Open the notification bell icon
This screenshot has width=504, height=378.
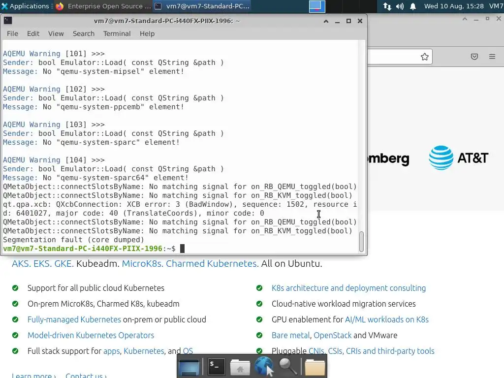click(x=413, y=6)
